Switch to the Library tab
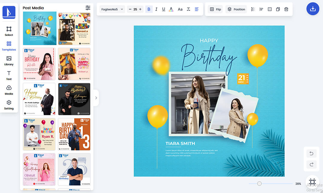This screenshot has height=193, width=323. tap(9, 61)
